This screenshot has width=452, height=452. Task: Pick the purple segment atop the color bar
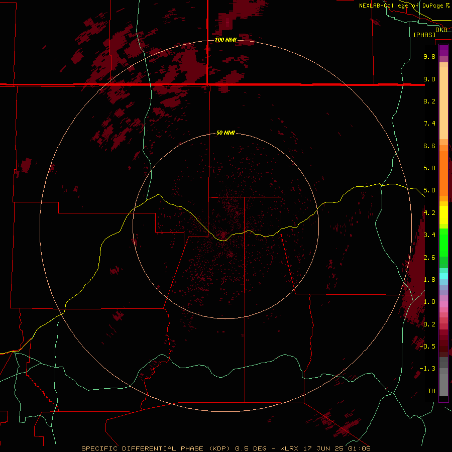pyautogui.click(x=443, y=50)
